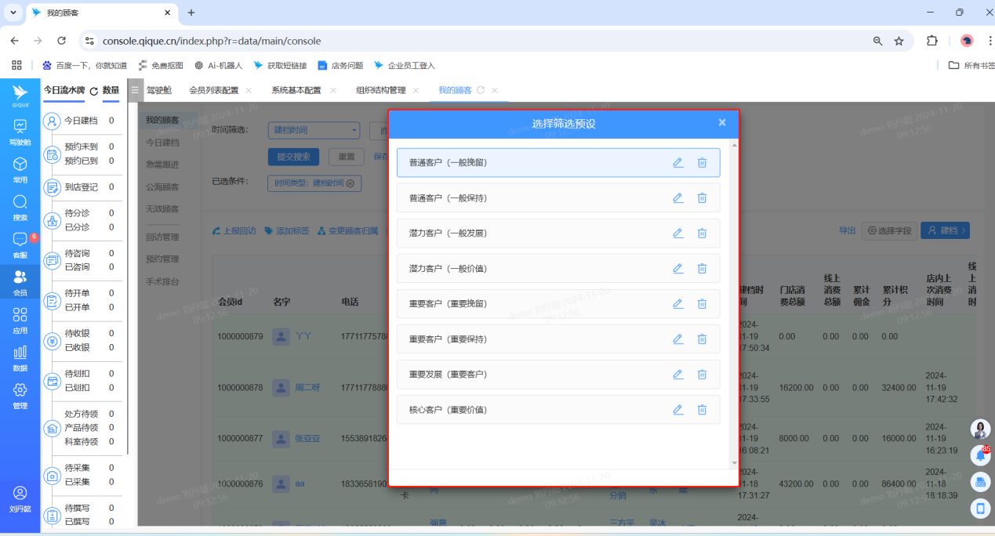995x536 pixels.
Task: Click edit icon for 潜力客户（一般发展）
Action: click(677, 234)
